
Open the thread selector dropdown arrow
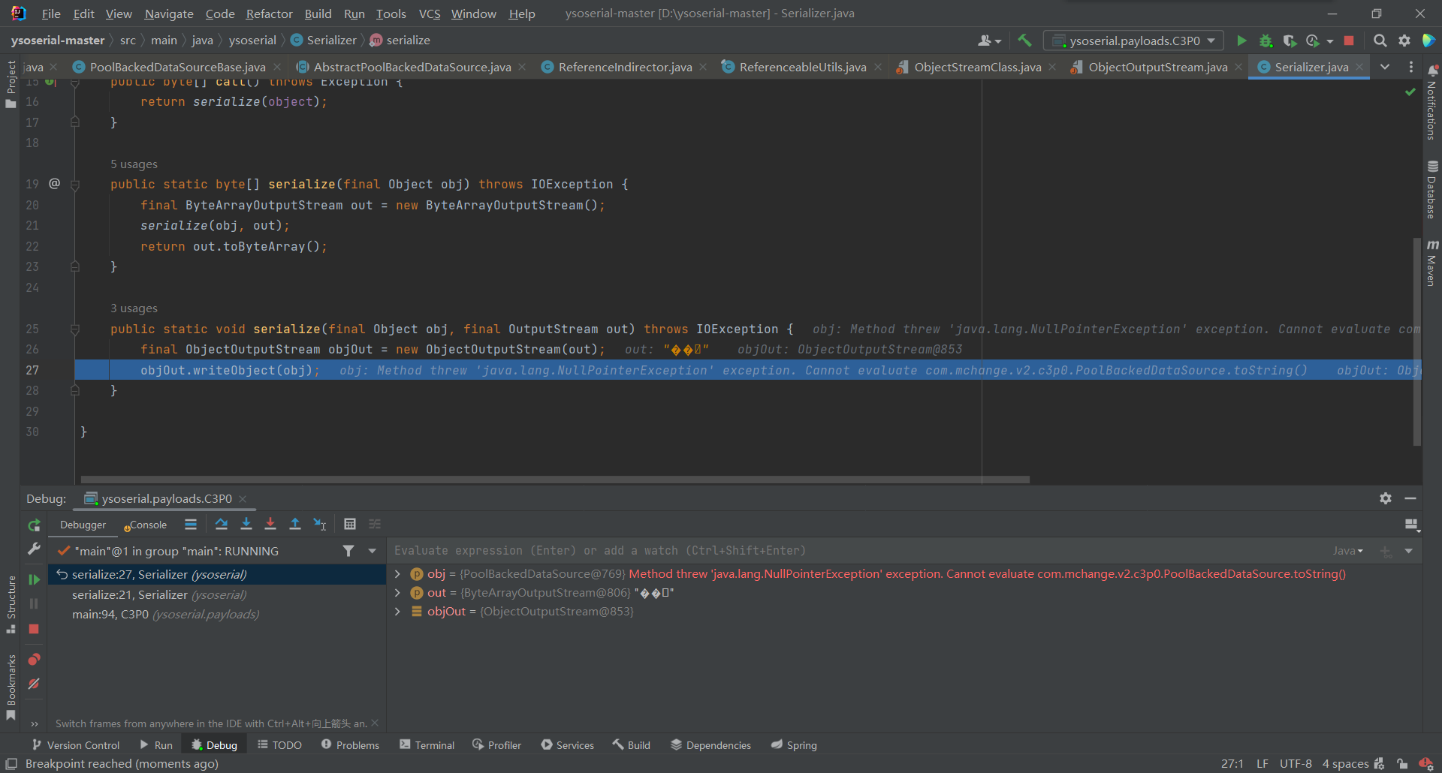pyautogui.click(x=372, y=551)
